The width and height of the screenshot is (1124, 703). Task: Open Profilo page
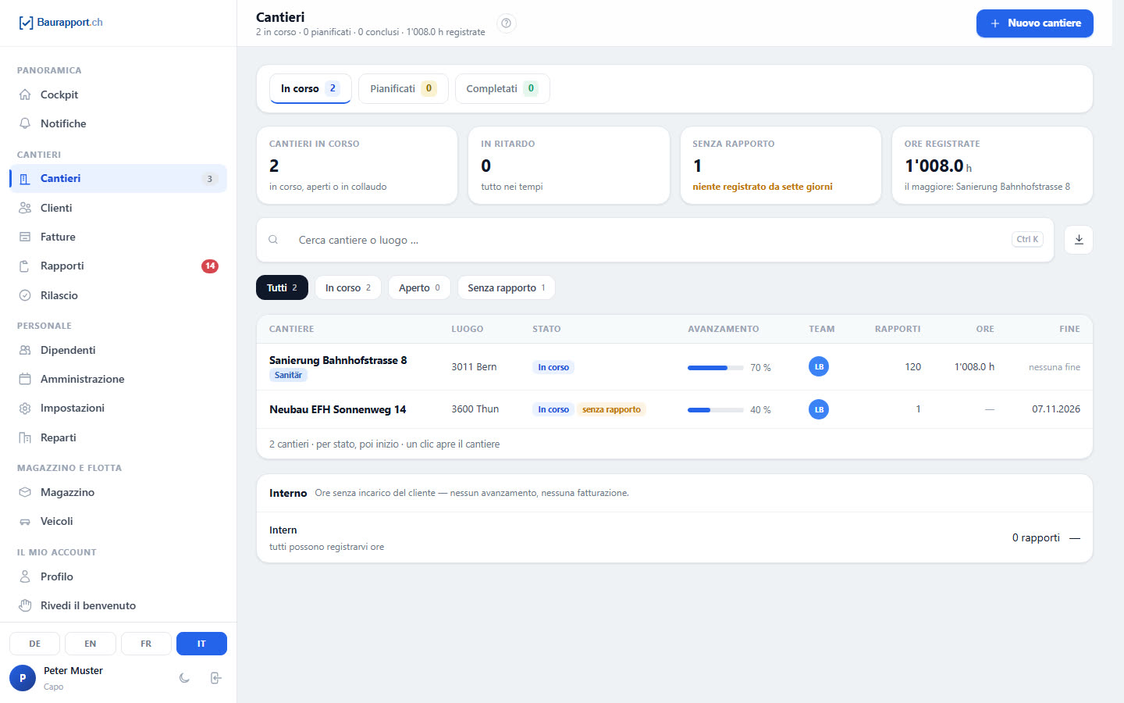click(118, 576)
